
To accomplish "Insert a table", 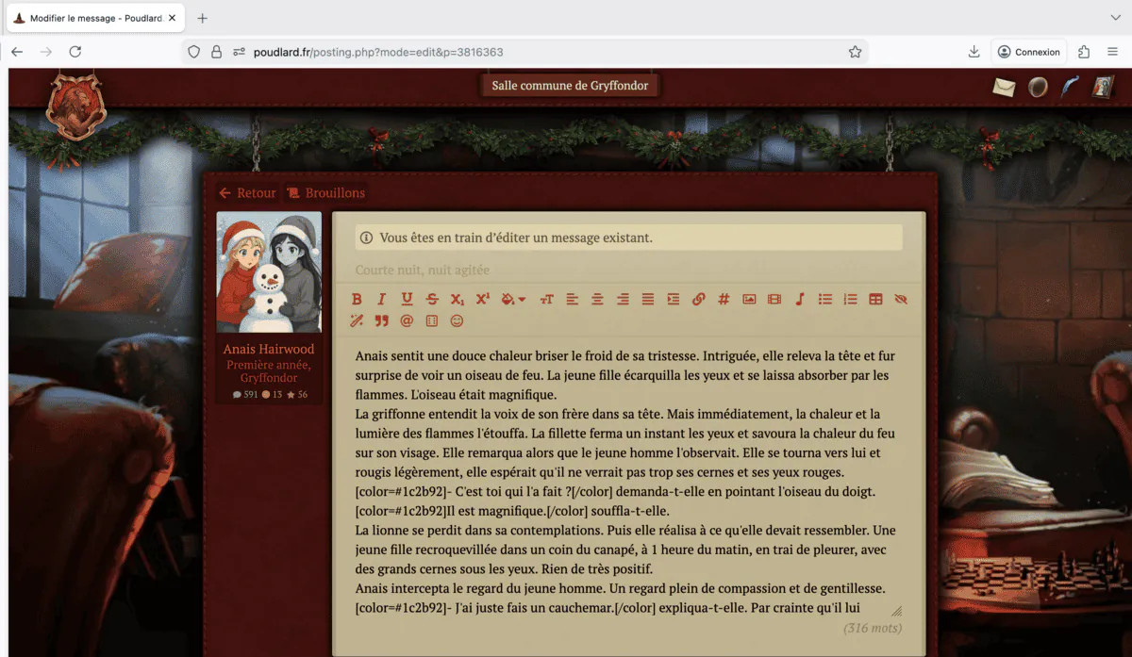I will [875, 299].
